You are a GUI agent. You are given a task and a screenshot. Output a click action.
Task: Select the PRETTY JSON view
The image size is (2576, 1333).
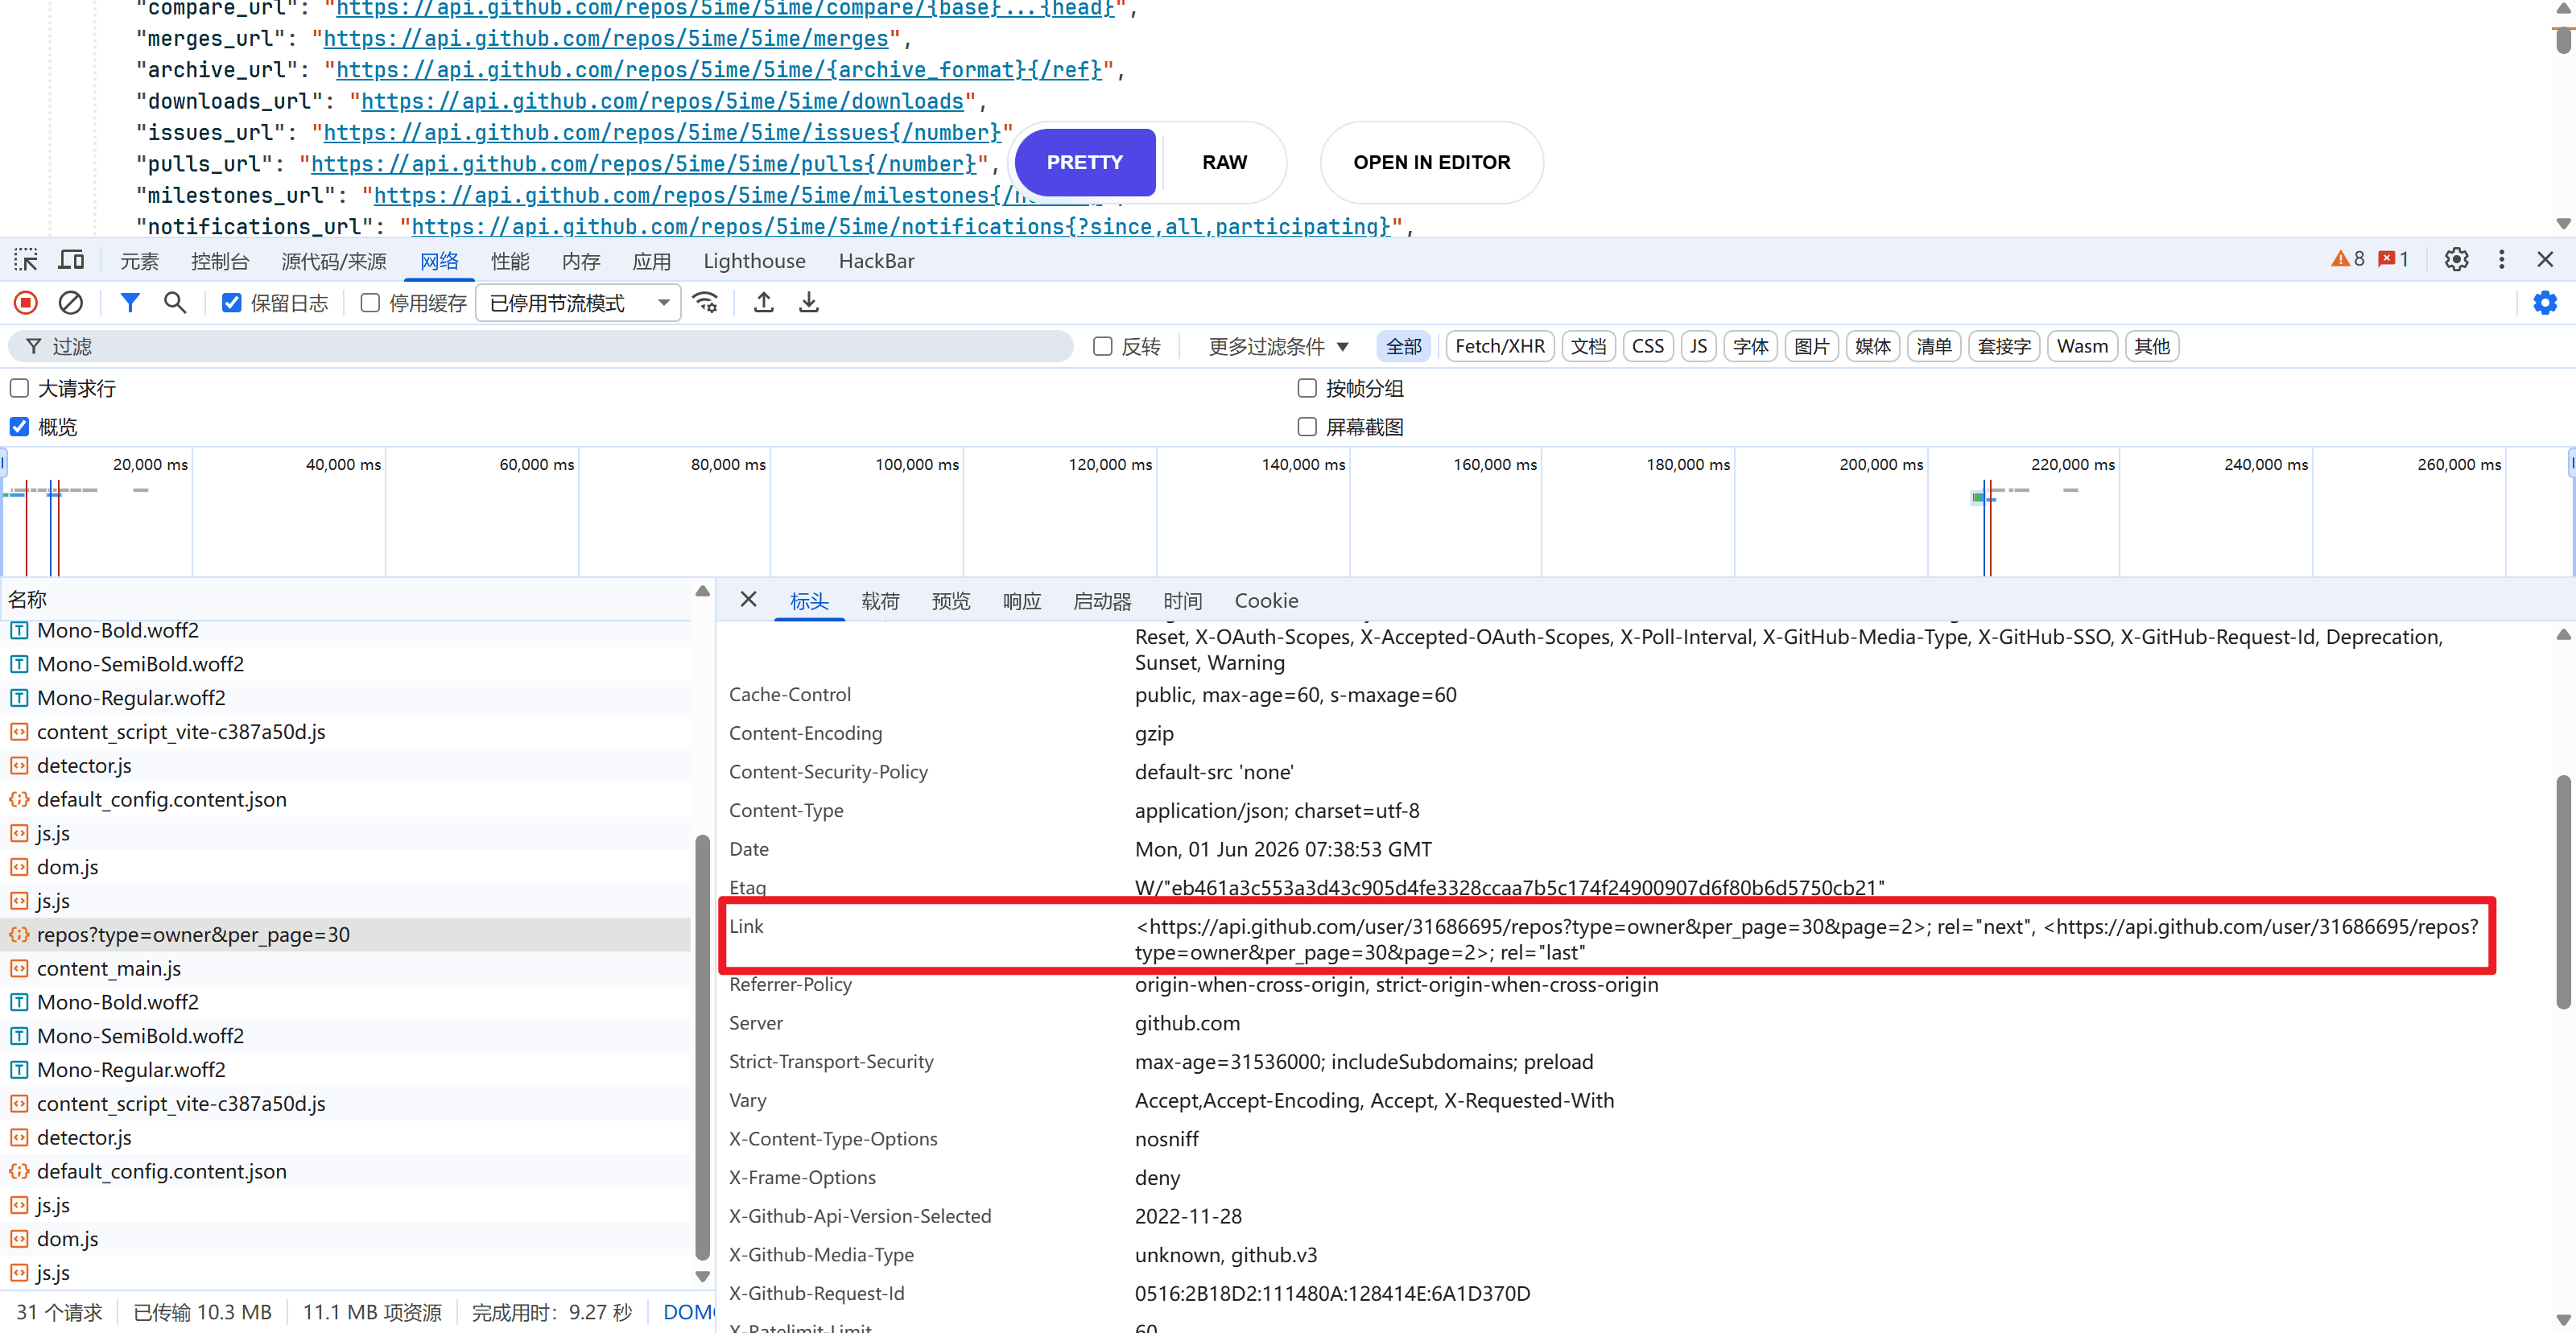tap(1085, 162)
